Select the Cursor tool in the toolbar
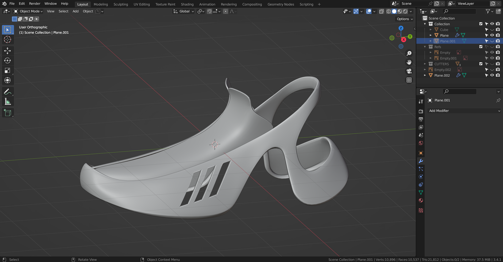This screenshot has height=262, width=503. click(8, 40)
